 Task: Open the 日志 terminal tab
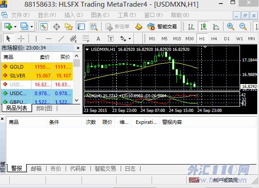pos(130,169)
